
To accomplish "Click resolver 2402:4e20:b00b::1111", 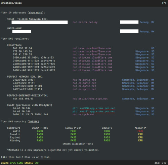I will point(27,89).
